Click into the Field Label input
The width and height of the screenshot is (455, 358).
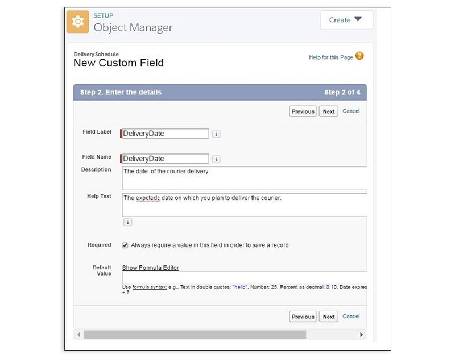click(x=164, y=134)
